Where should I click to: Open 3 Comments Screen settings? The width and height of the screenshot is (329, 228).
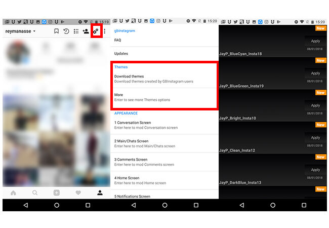tap(164, 162)
